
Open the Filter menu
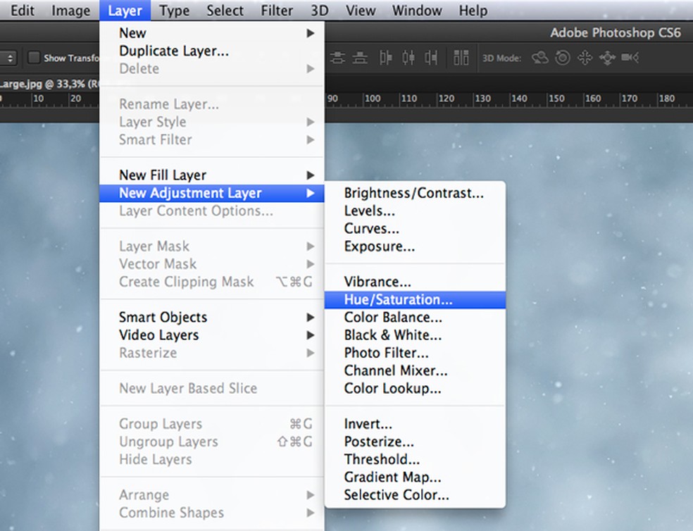click(277, 10)
